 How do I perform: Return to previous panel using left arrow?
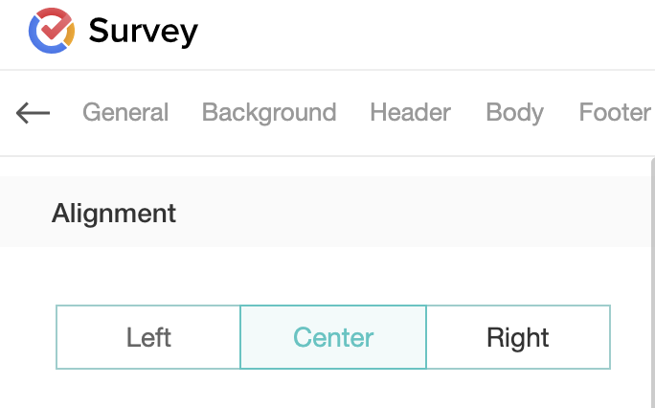[33, 113]
